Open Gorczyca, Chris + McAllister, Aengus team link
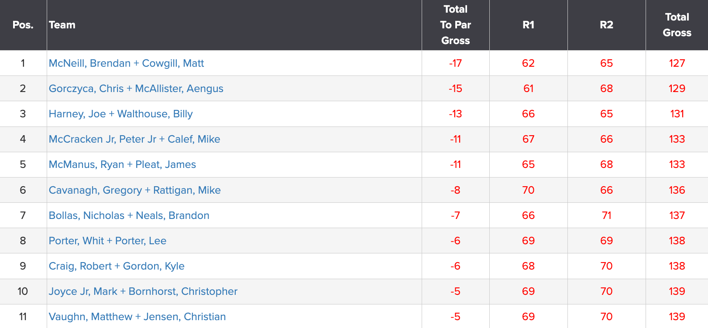Viewport: 708px width, 328px height. point(136,89)
